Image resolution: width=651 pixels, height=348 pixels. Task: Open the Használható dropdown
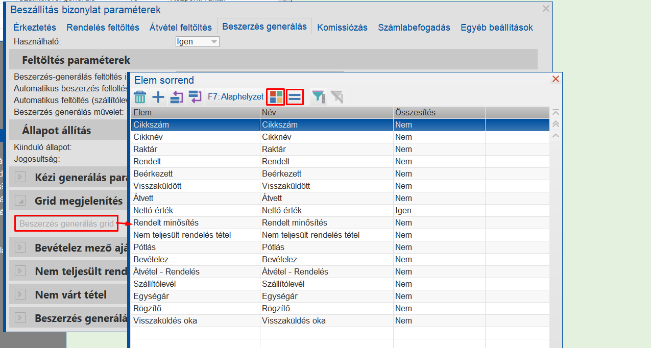point(211,41)
